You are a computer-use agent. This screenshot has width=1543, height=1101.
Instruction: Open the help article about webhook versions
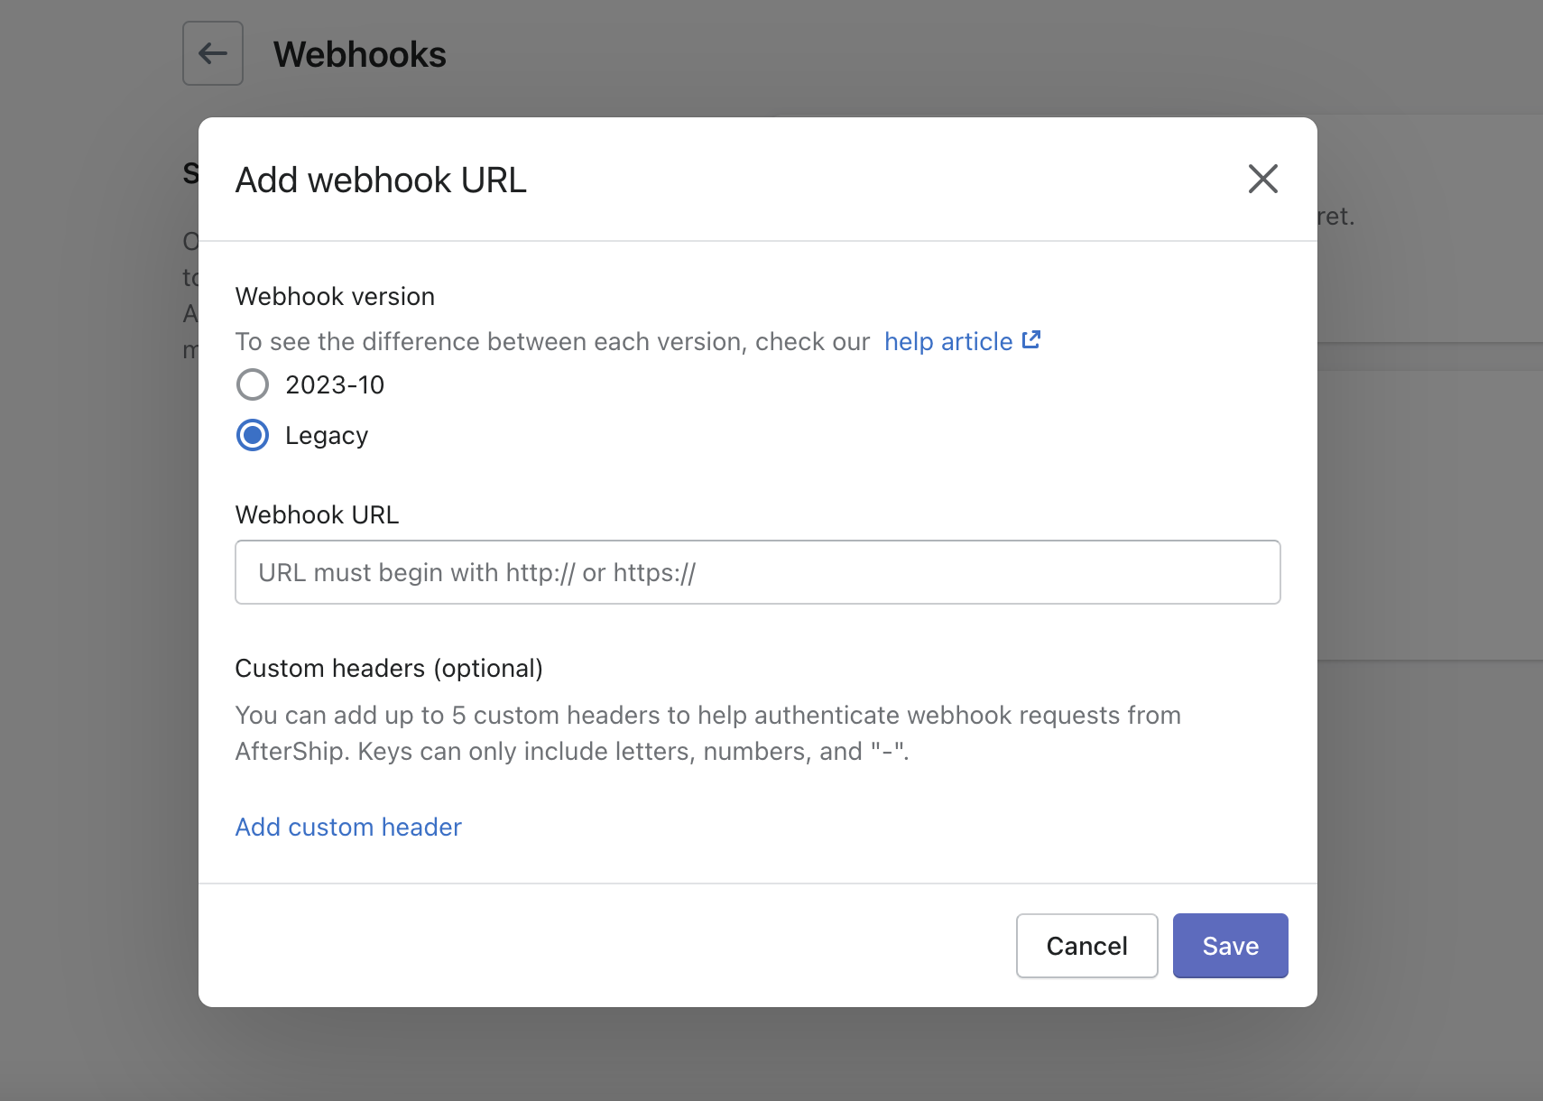tap(947, 341)
